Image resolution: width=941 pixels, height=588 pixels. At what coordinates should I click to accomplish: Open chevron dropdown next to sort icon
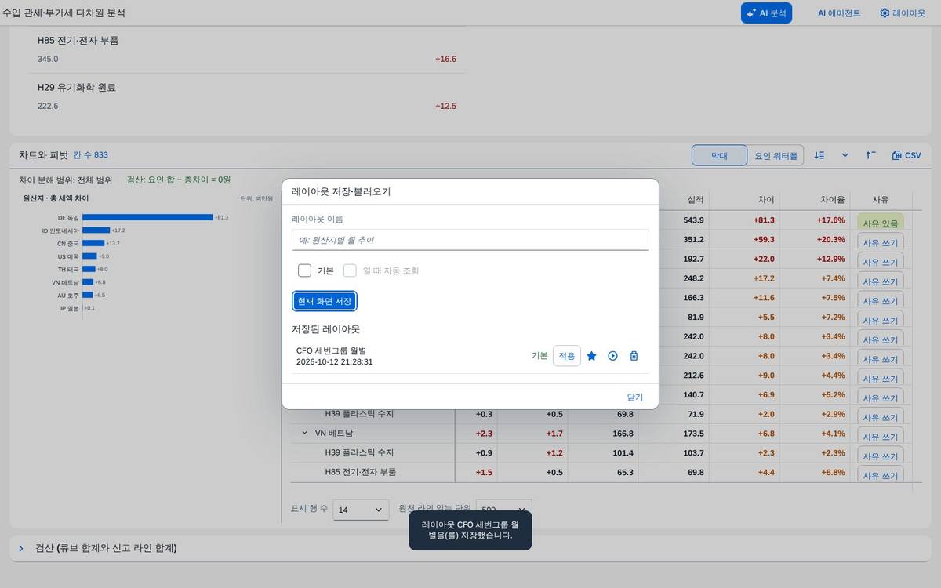pyautogui.click(x=845, y=155)
